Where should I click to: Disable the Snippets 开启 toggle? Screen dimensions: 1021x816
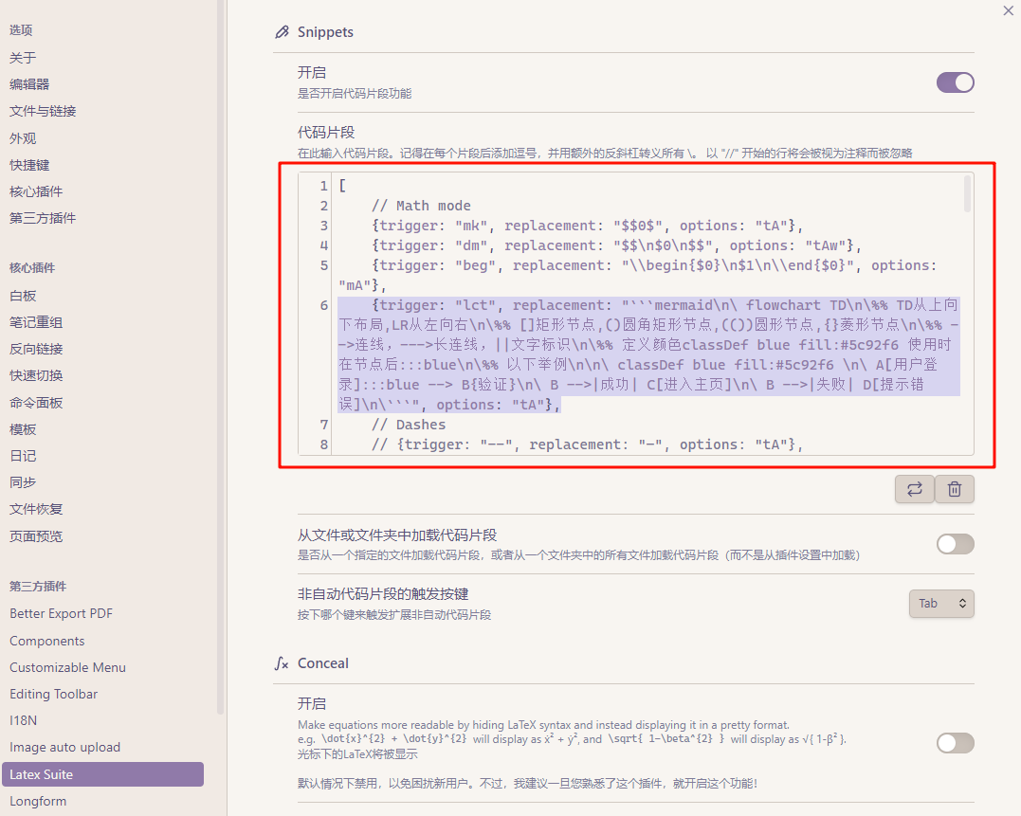(x=955, y=82)
